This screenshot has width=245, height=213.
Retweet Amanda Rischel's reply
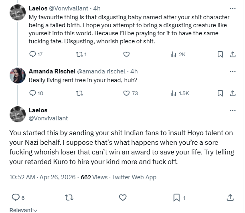[79, 93]
